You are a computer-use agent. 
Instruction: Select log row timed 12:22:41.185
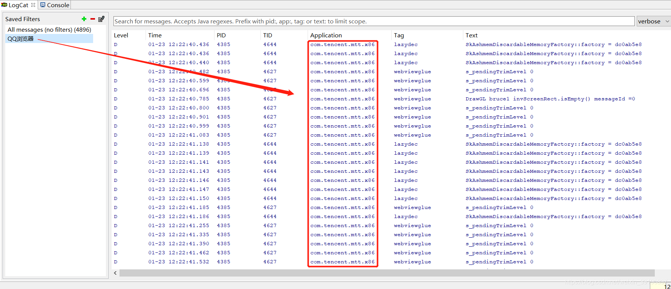click(391, 208)
